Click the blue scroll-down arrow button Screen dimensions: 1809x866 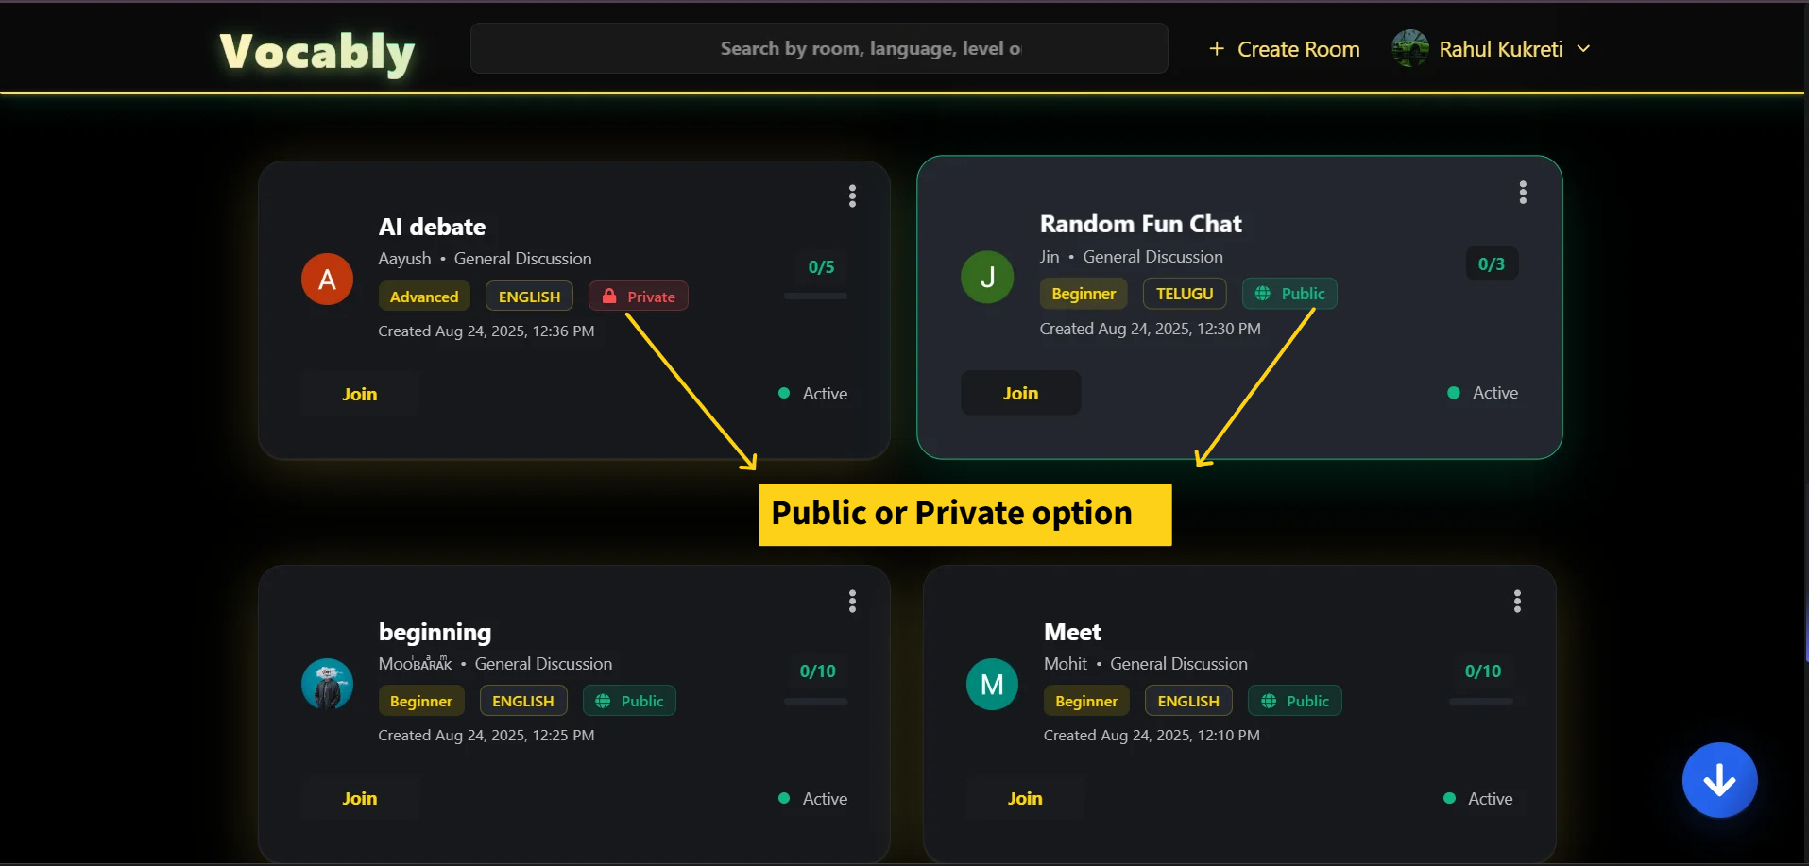(x=1718, y=780)
